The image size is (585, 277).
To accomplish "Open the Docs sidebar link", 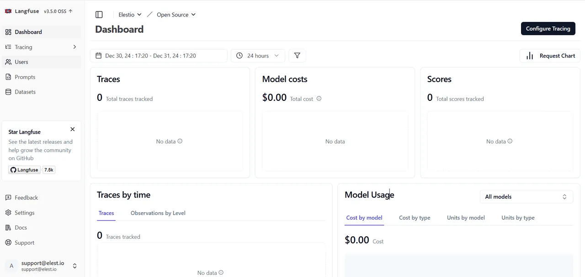I will [42, 228].
